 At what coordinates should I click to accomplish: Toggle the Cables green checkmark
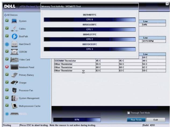tap(7, 28)
